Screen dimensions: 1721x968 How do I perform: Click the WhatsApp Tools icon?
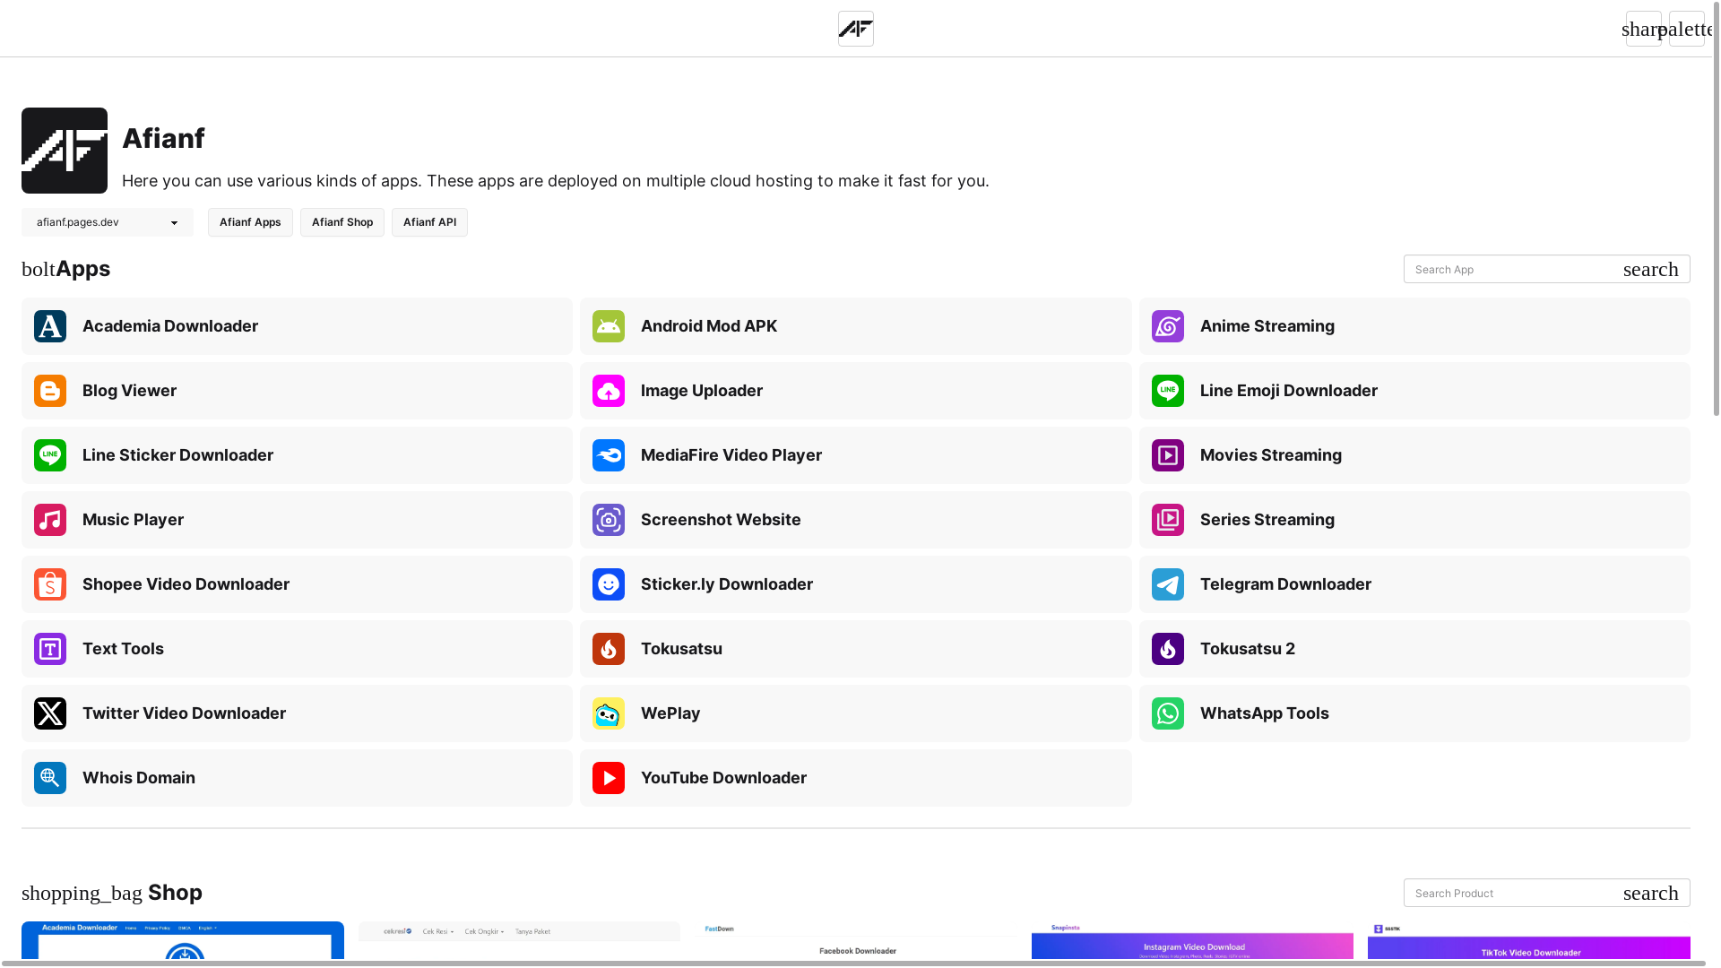pos(1168,713)
